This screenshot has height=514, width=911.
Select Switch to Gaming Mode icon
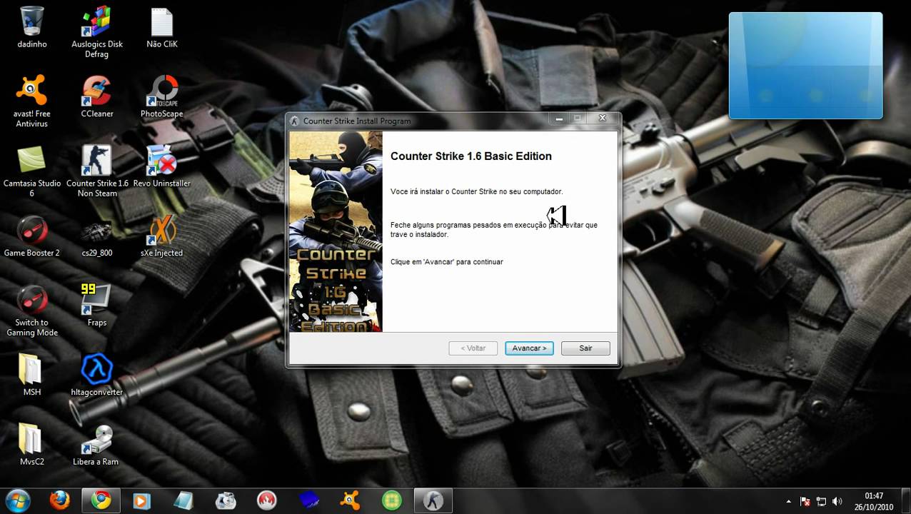pyautogui.click(x=32, y=311)
